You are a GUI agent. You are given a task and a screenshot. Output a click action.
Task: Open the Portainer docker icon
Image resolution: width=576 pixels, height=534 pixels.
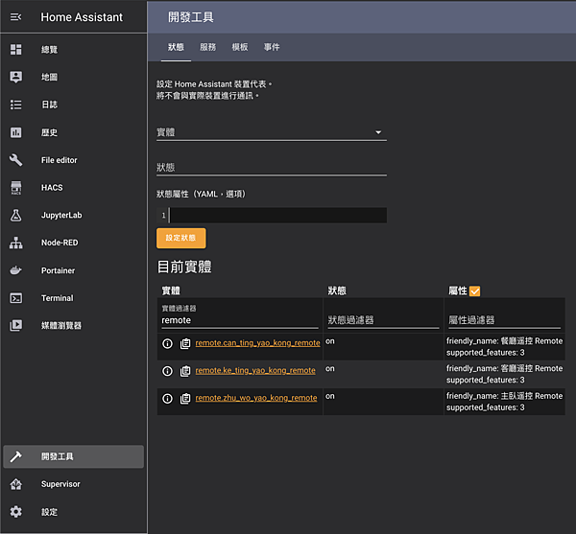click(x=15, y=270)
